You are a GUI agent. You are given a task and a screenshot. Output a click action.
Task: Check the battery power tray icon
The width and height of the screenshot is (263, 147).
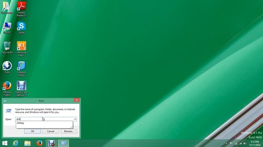tap(236, 143)
